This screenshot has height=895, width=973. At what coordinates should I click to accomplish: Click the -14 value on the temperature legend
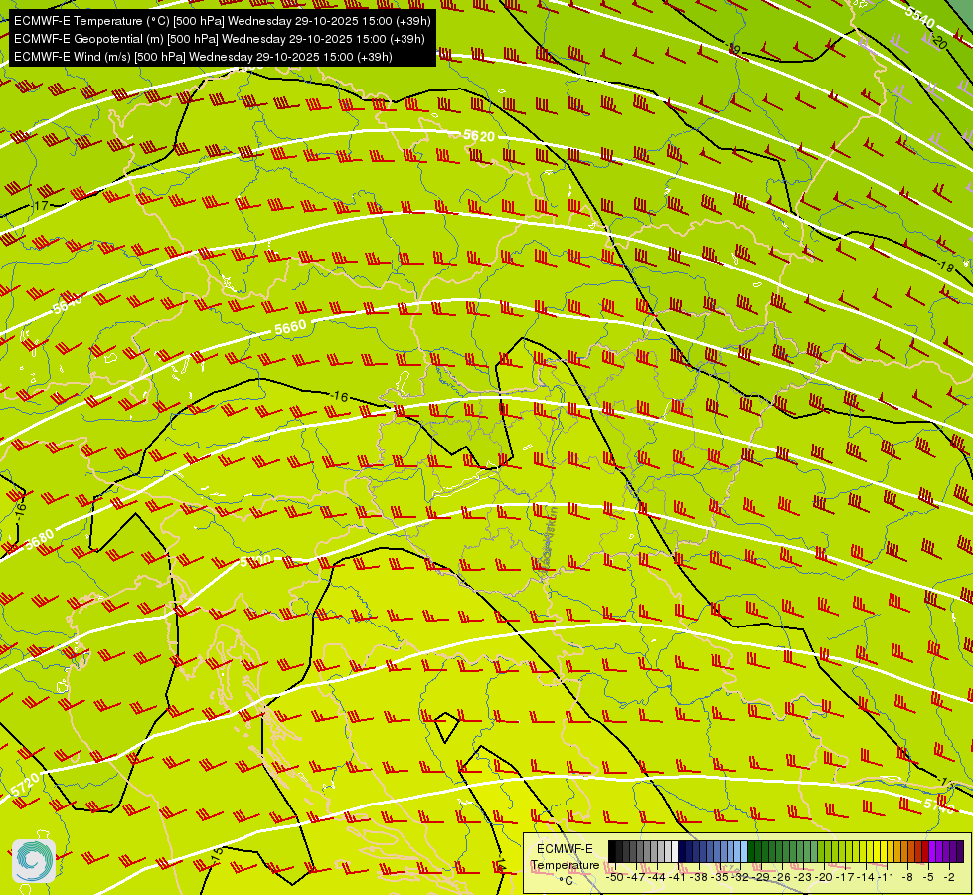[867, 877]
